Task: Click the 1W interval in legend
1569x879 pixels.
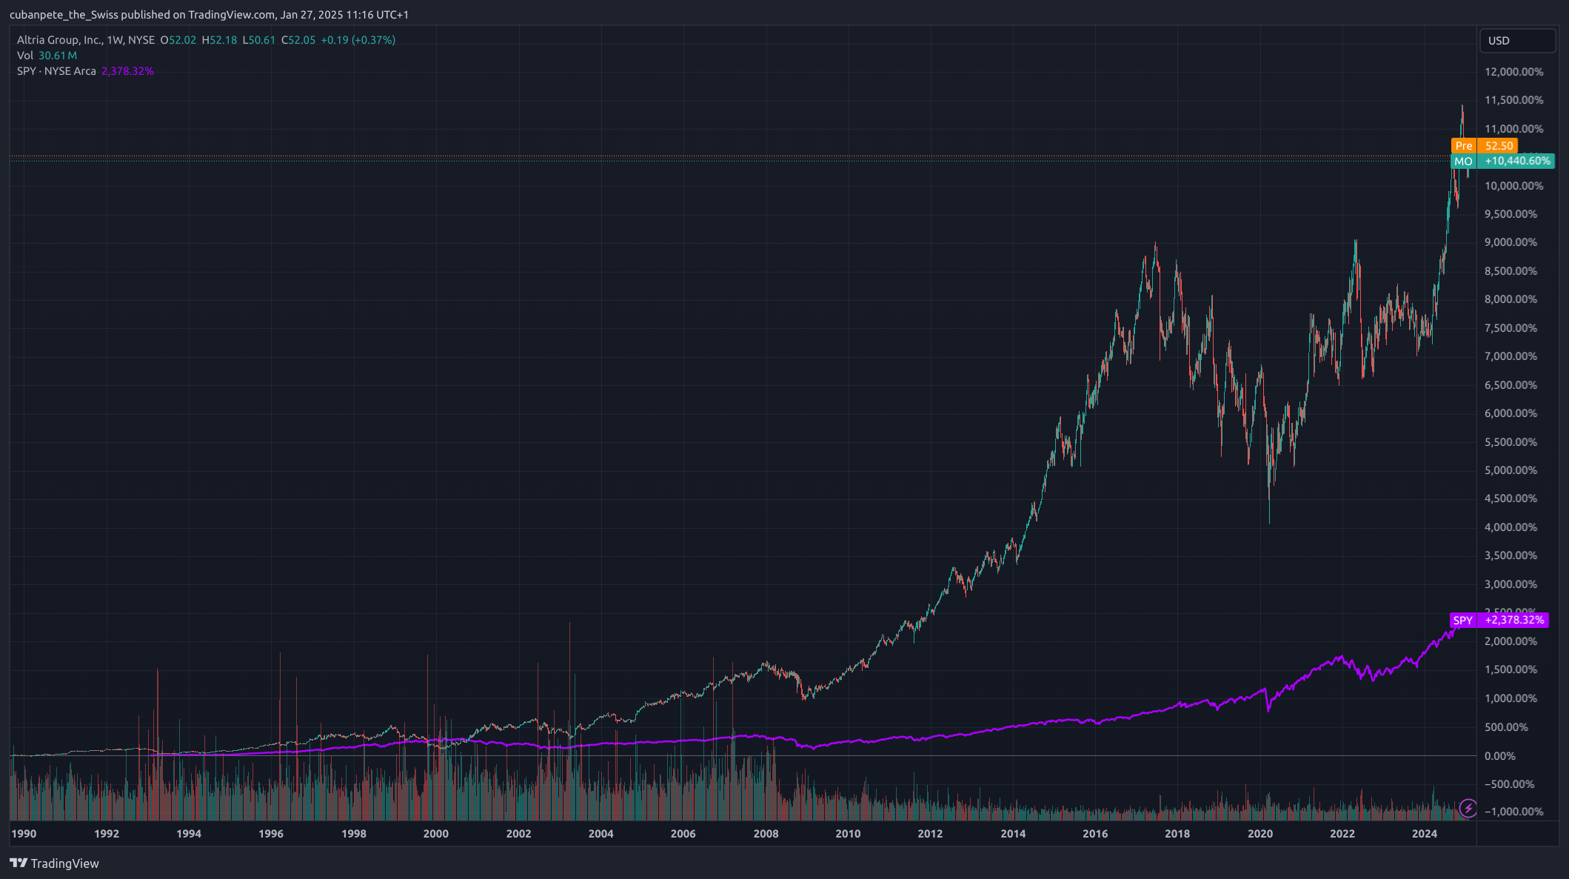Action: coord(115,40)
